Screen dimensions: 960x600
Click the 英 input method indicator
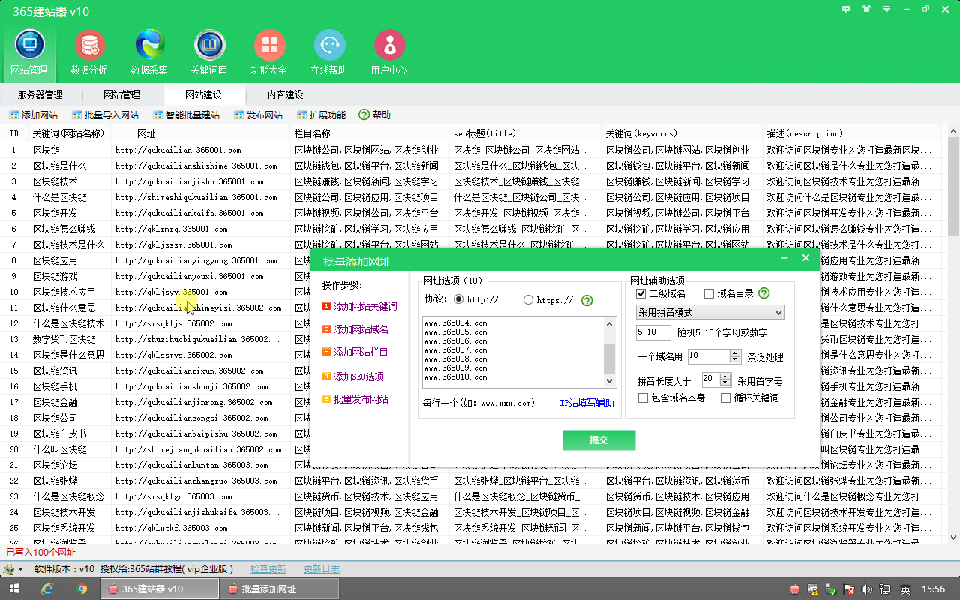pos(905,589)
